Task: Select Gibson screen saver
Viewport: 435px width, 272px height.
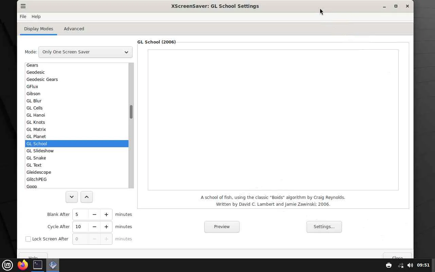Action: (x=77, y=94)
